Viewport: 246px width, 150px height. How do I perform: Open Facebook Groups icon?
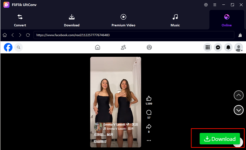click(x=149, y=47)
